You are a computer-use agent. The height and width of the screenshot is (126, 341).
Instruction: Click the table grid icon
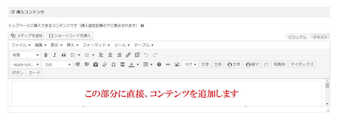point(145,64)
